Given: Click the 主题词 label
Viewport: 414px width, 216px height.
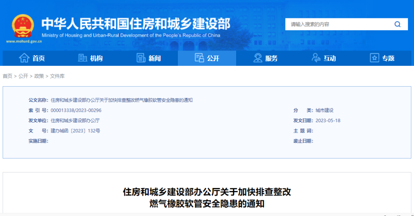Looking at the screenshot, I should pos(303,131).
